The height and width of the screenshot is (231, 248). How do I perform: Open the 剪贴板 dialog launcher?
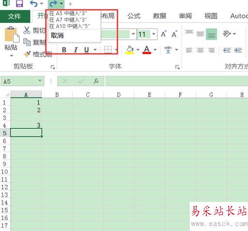53,67
